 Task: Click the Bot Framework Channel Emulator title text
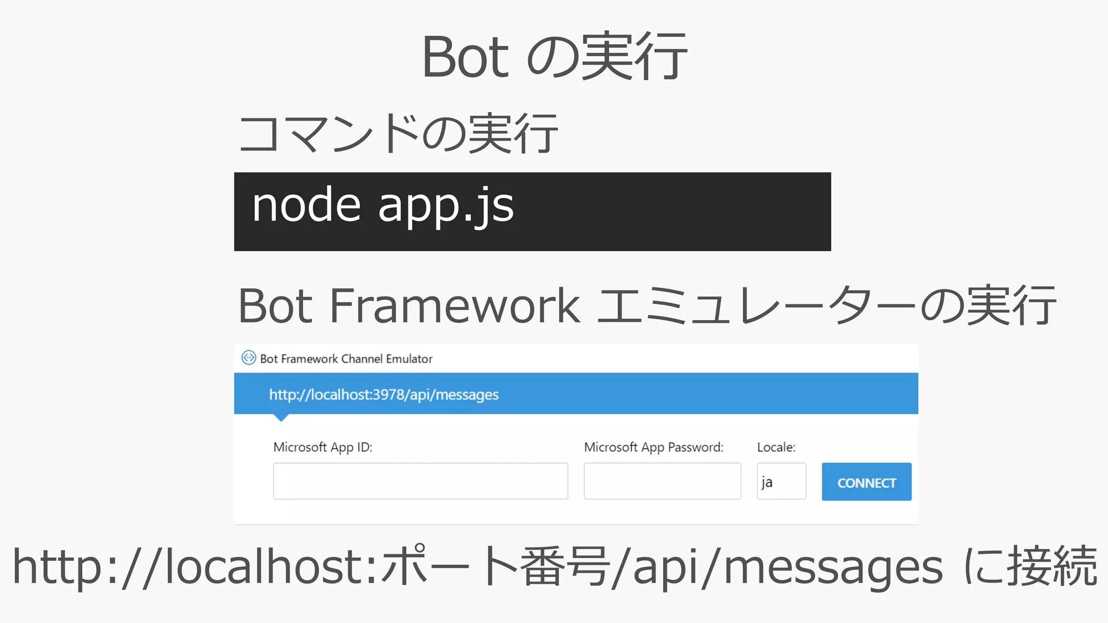346,359
